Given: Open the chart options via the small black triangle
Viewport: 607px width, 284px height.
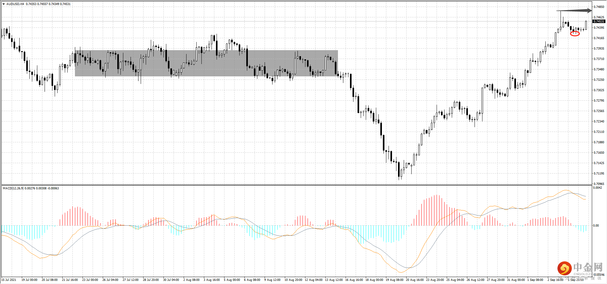Looking at the screenshot, I should [3, 3].
